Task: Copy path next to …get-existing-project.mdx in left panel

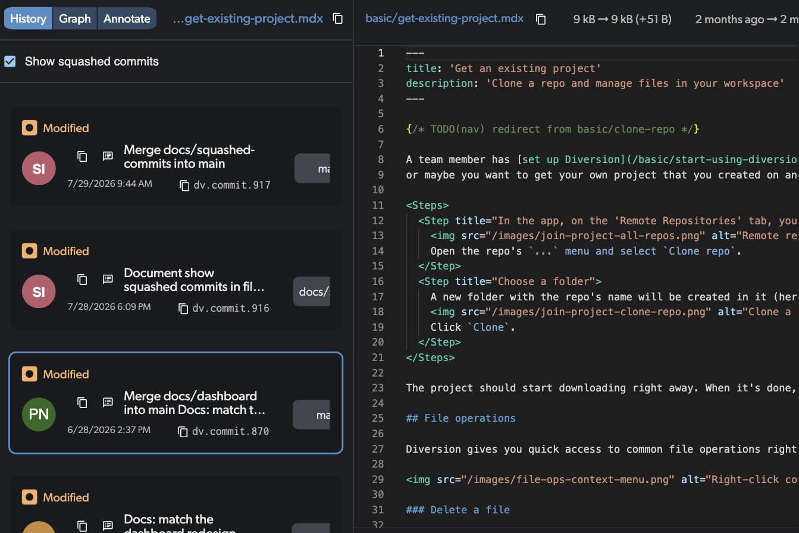Action: point(338,18)
